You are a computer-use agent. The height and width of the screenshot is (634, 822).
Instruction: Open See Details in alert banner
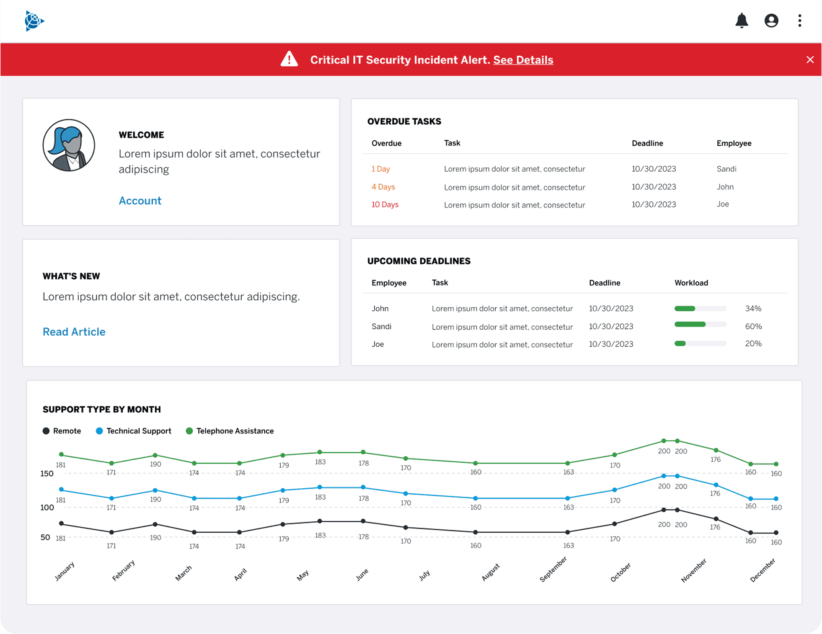[523, 60]
